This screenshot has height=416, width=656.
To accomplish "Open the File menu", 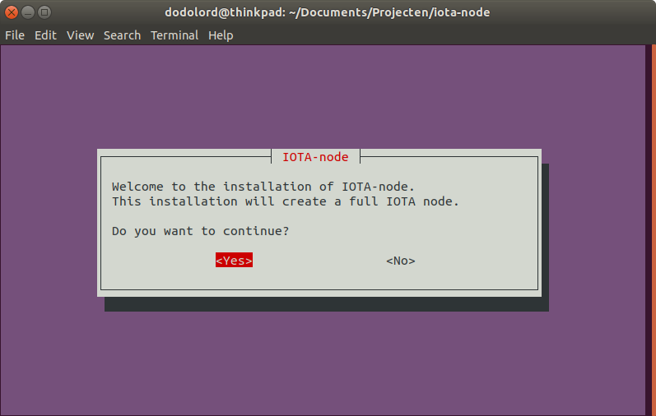I will (x=15, y=35).
